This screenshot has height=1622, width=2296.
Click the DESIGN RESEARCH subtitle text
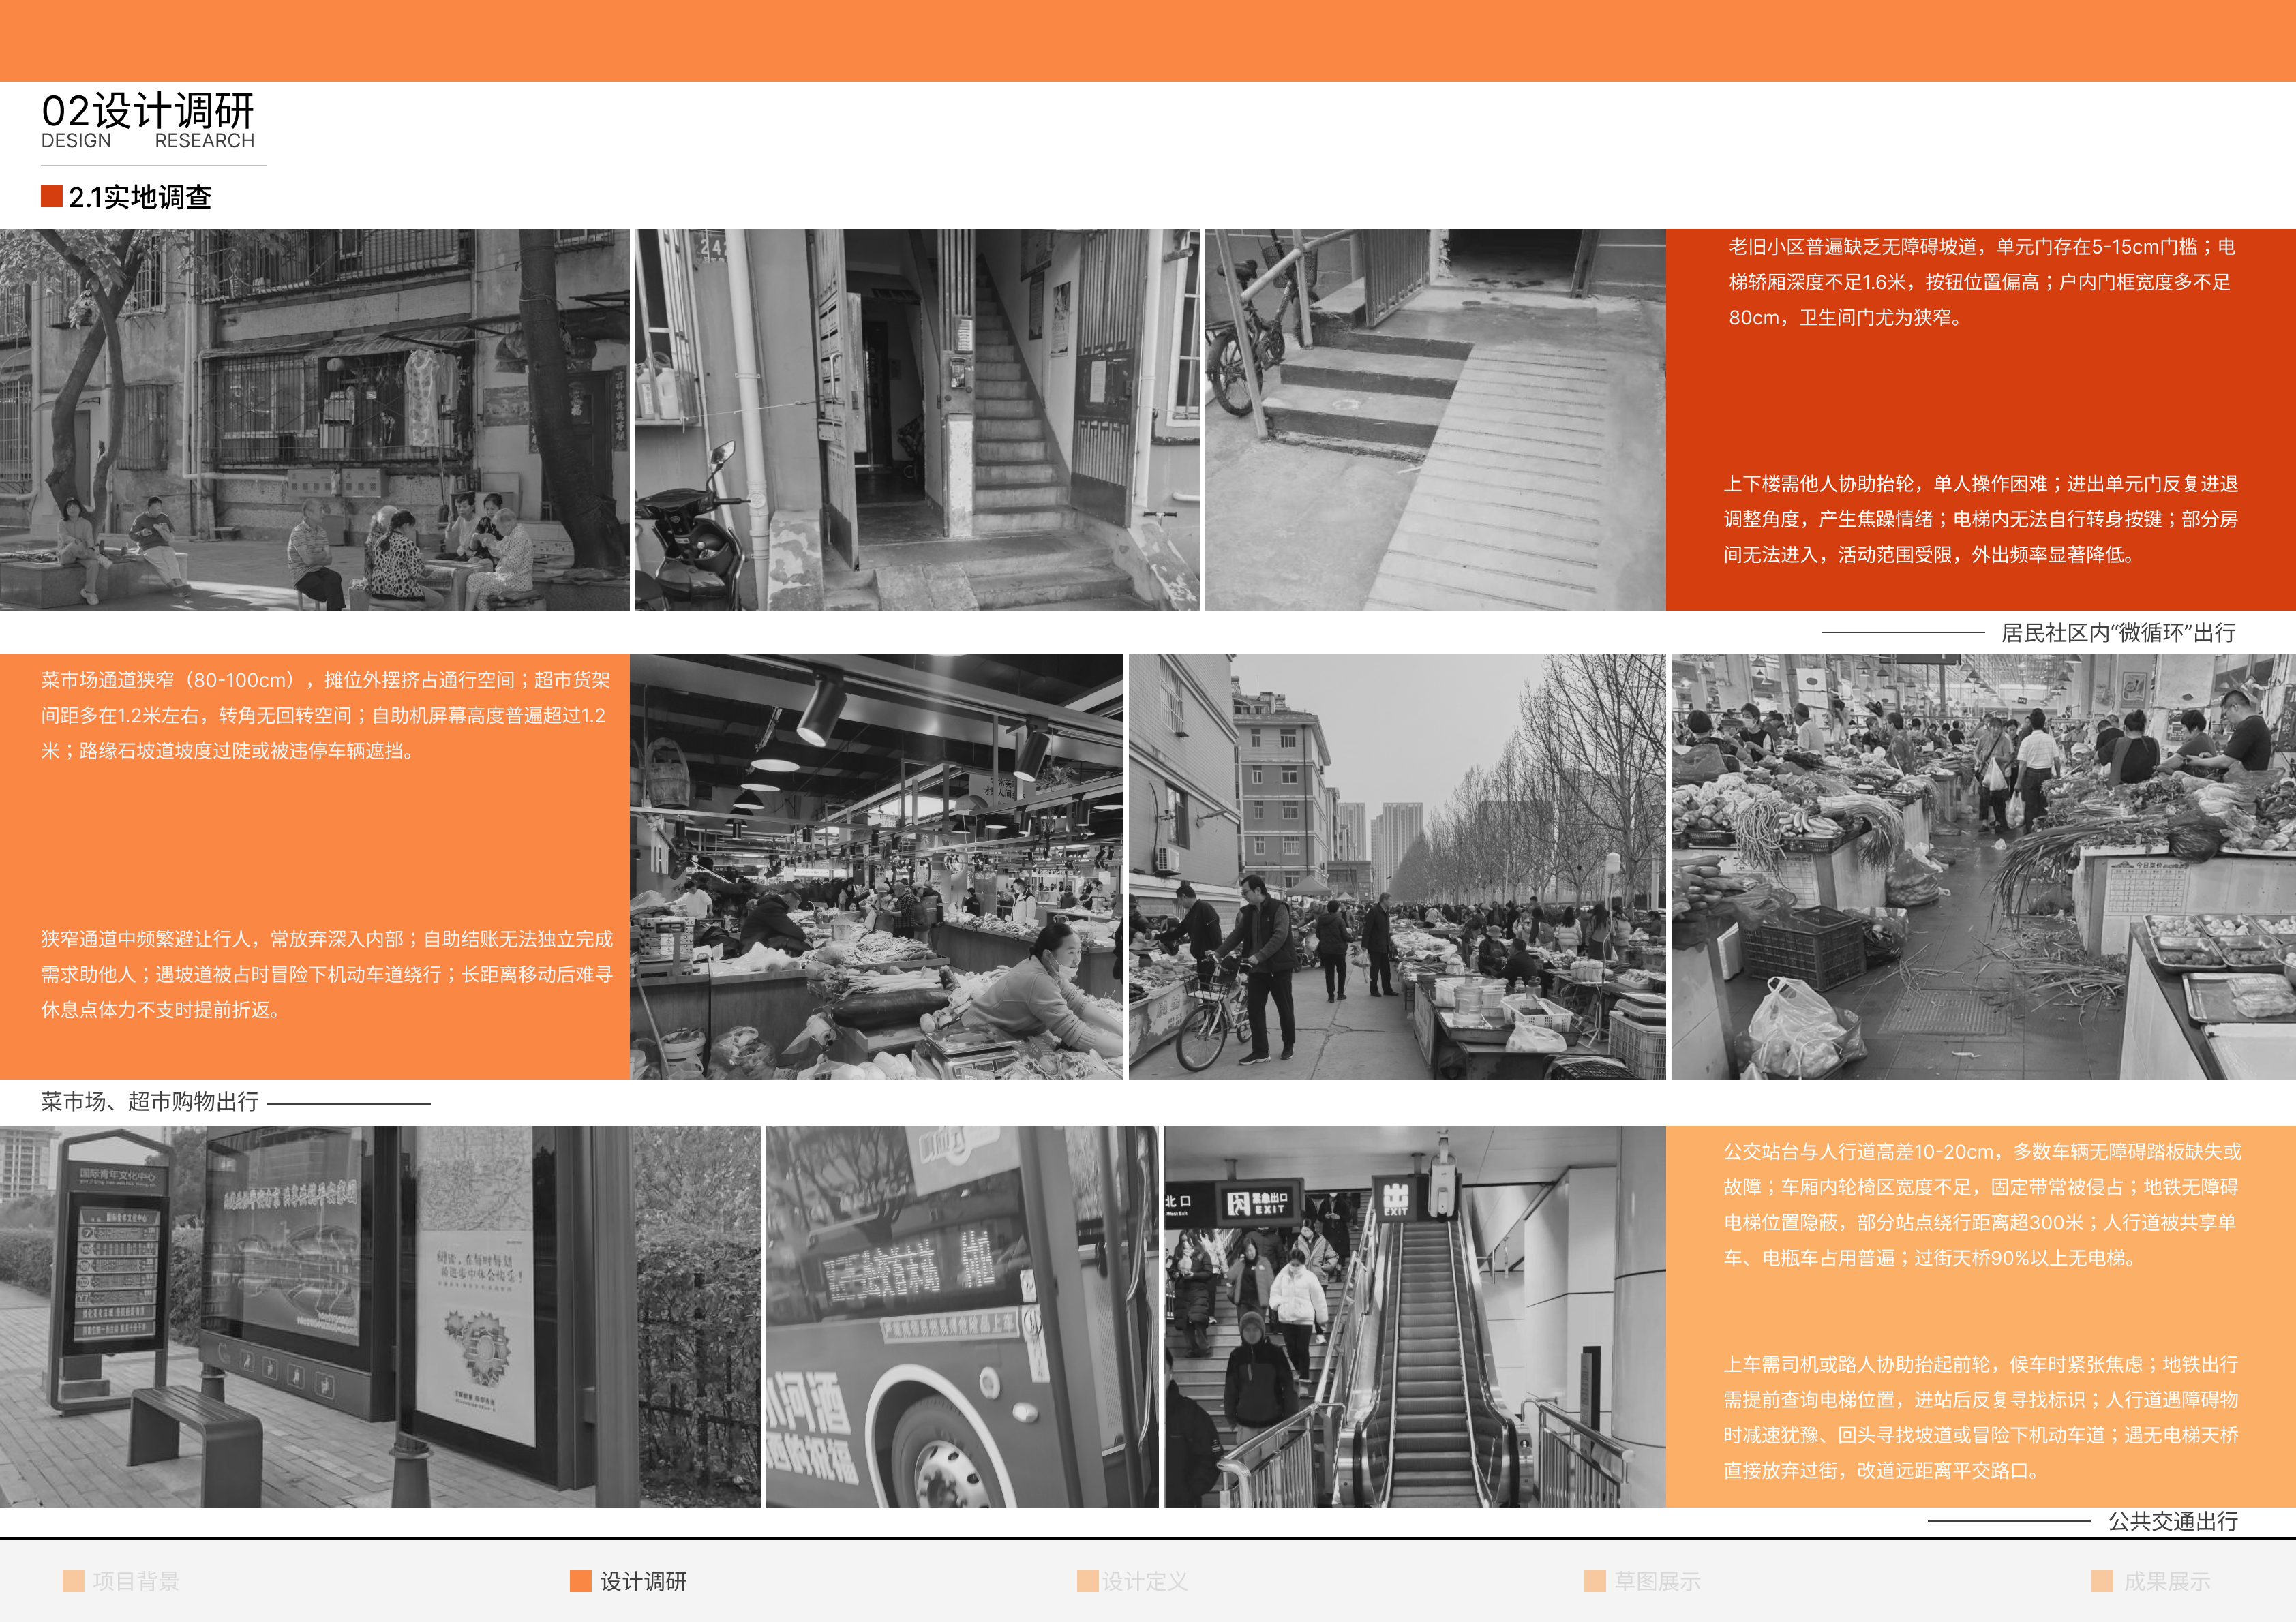(148, 141)
